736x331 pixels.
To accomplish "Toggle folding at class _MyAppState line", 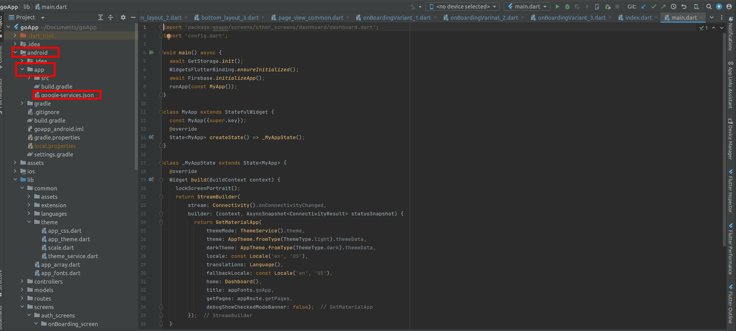I will pos(161,163).
